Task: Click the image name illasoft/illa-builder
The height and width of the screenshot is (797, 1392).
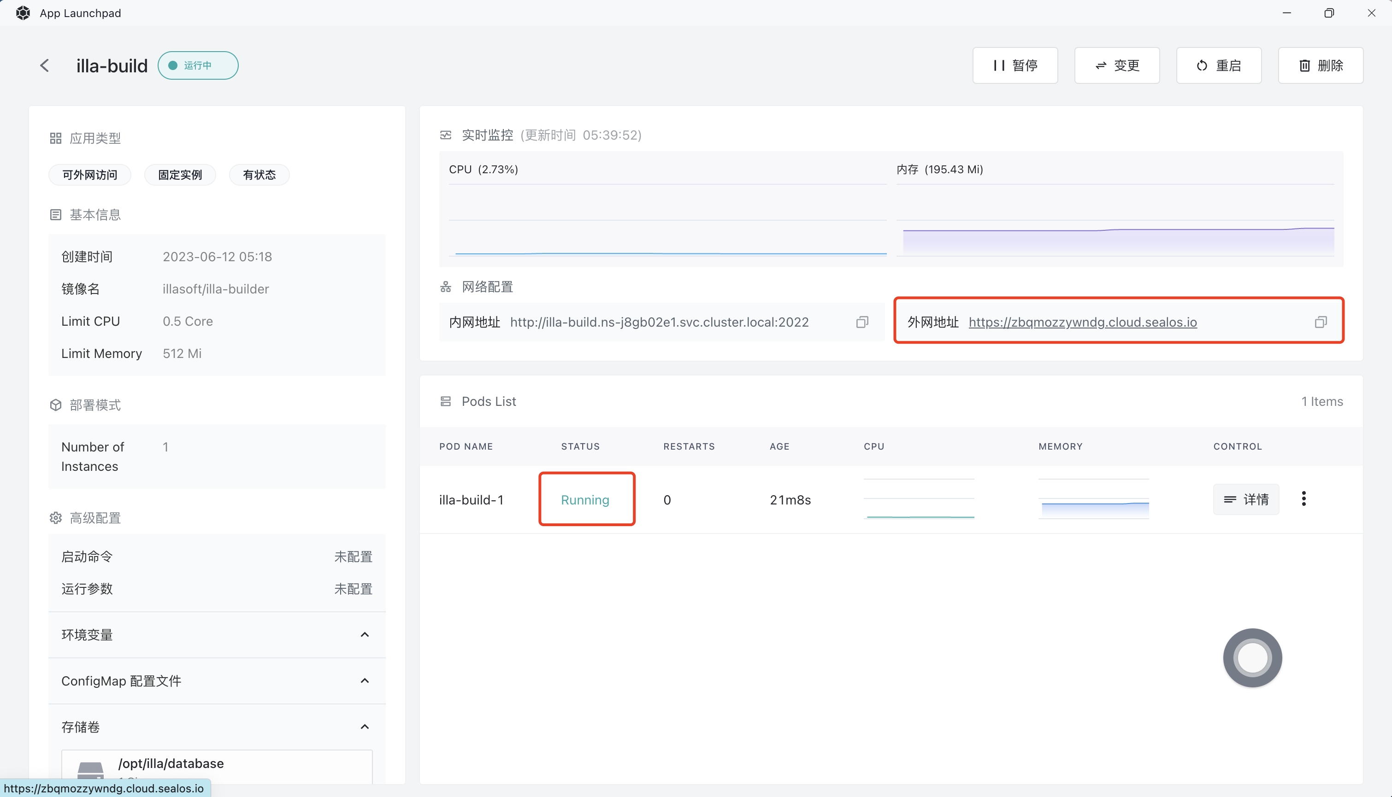Action: tap(216, 289)
